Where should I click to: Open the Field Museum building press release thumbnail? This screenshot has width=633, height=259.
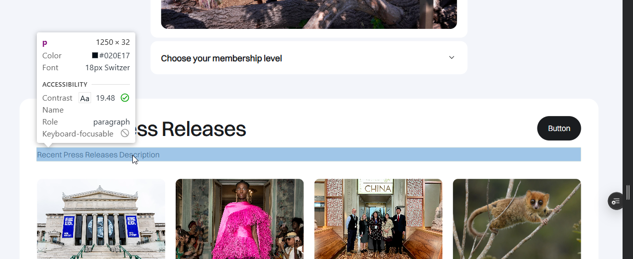tap(101, 219)
